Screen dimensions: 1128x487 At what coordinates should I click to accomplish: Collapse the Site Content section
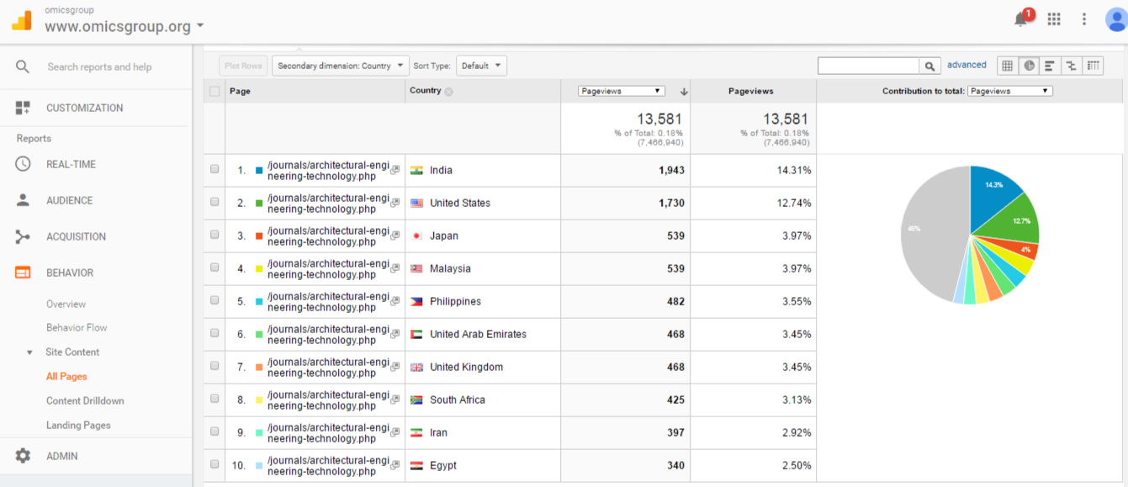tap(30, 352)
